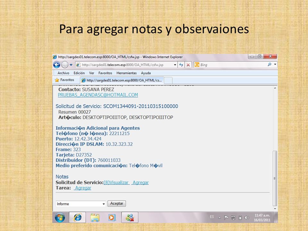Open the Messenger taskbar icon
This screenshot has width=308, height=231.
point(130,218)
